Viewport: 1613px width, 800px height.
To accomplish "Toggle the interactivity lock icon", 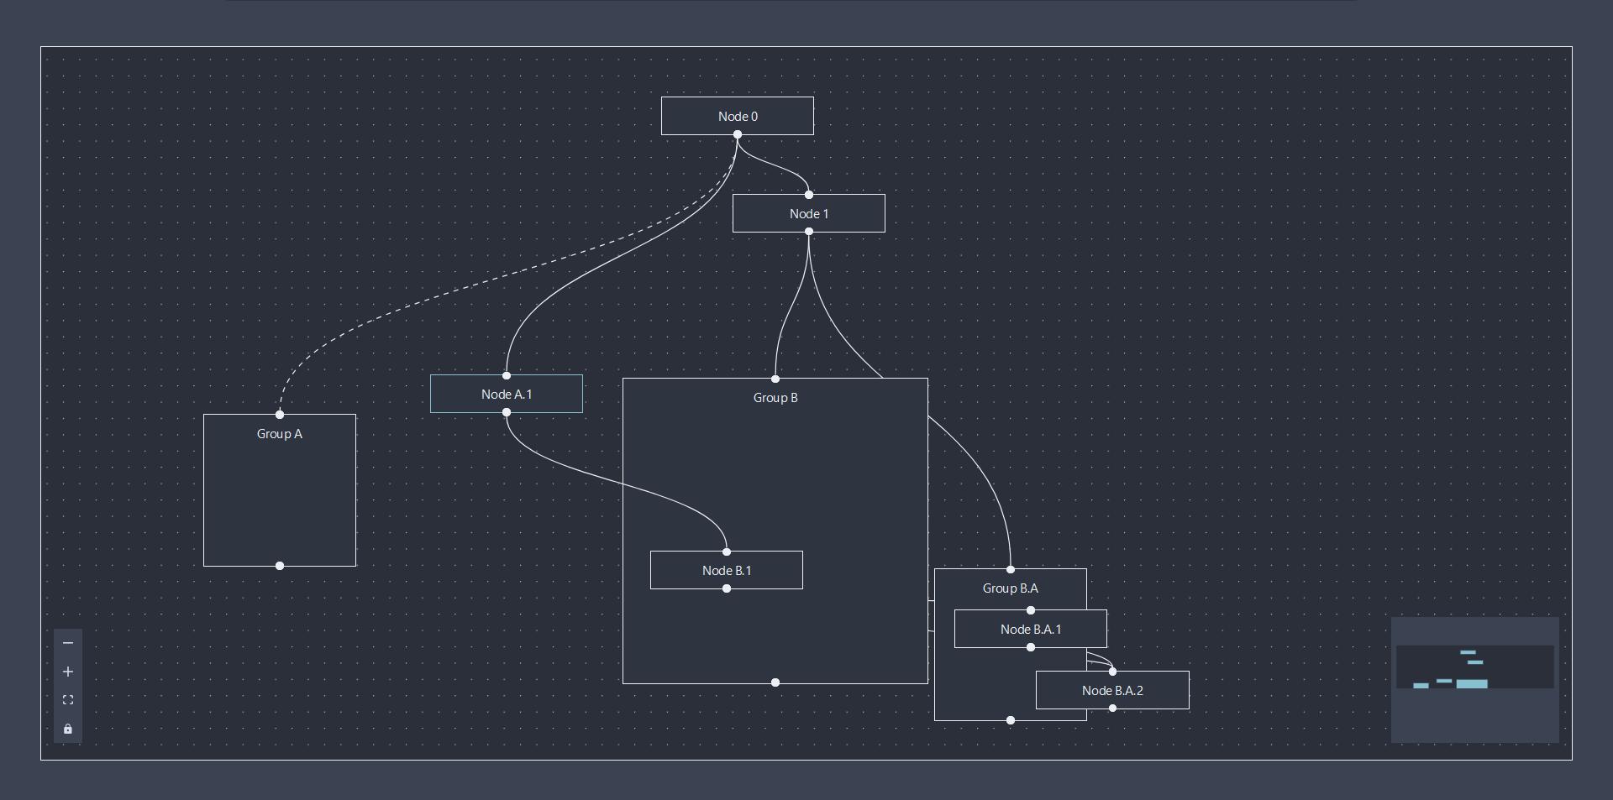I will (x=68, y=729).
